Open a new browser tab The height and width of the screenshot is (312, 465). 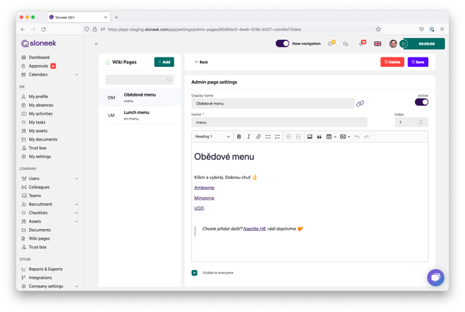(x=116, y=17)
